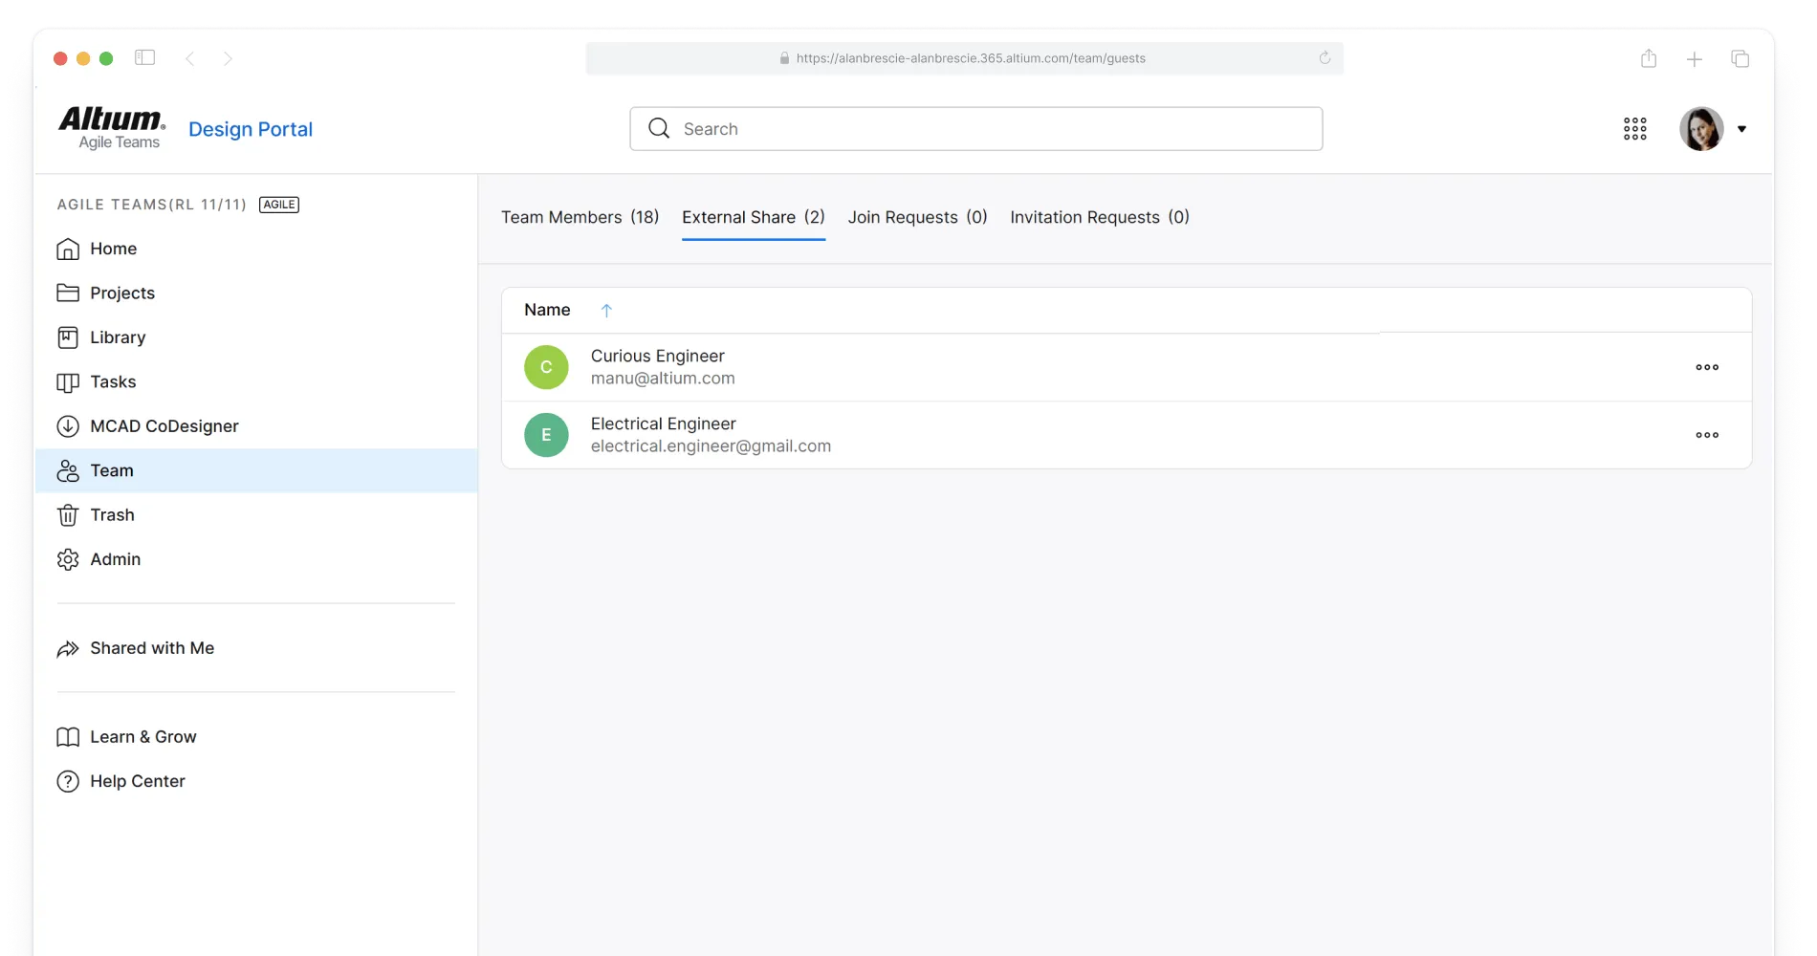1817x956 pixels.
Task: Open Trash in the sidebar
Action: point(255,515)
